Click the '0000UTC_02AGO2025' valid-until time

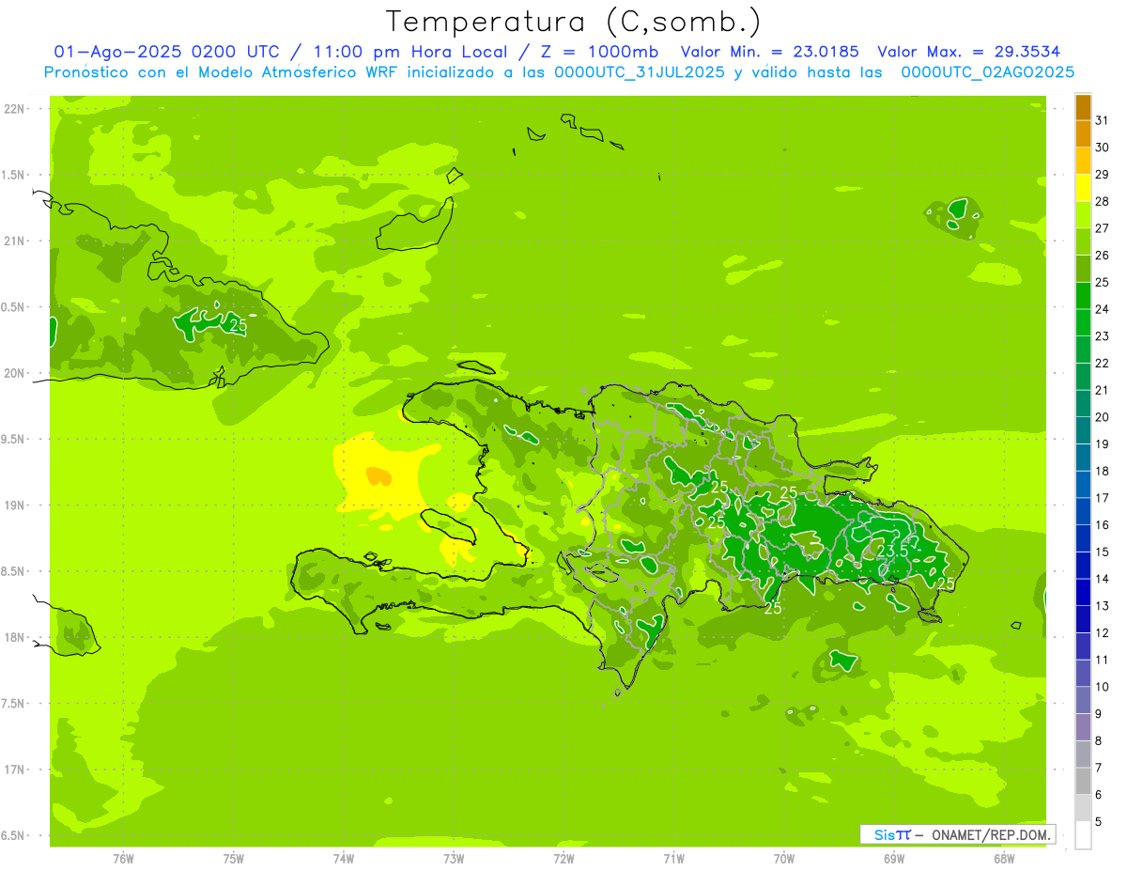pyautogui.click(x=988, y=72)
